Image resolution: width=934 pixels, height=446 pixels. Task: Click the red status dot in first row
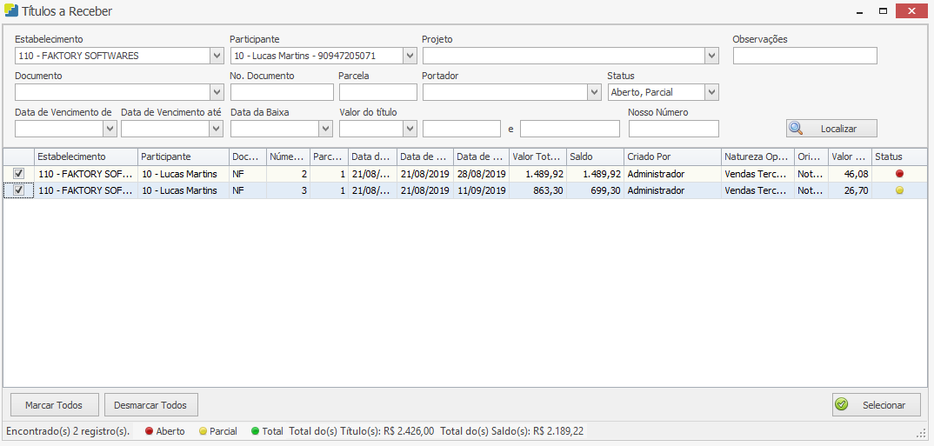click(899, 174)
